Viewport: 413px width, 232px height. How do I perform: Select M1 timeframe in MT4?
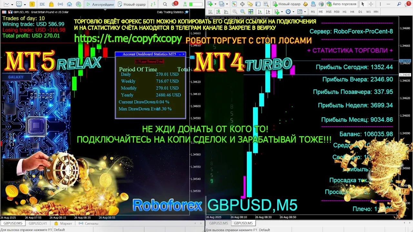313,12
